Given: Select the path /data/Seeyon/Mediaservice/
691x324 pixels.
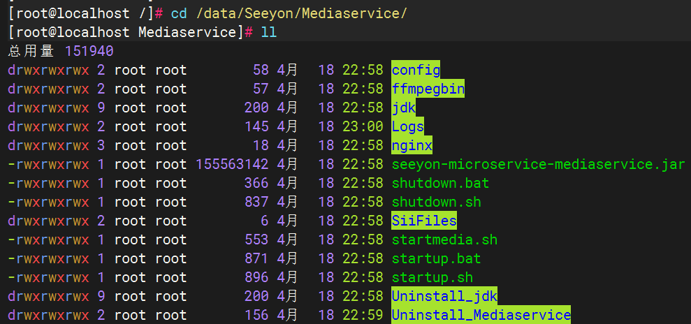Looking at the screenshot, I should pyautogui.click(x=301, y=14).
